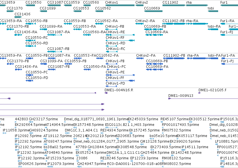Select EST GH24947.5prime

click(92, 164)
